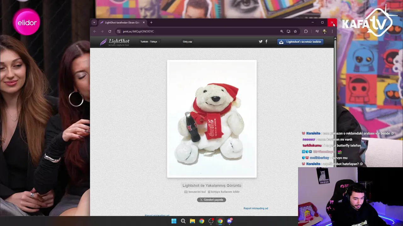The image size is (403, 226).
Task: Click the lower-right Report misleading ad link
Action: pos(256,208)
